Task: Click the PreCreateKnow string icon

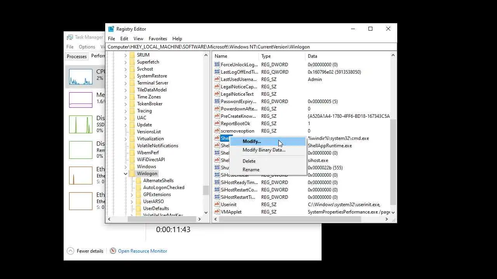Action: 217,116
